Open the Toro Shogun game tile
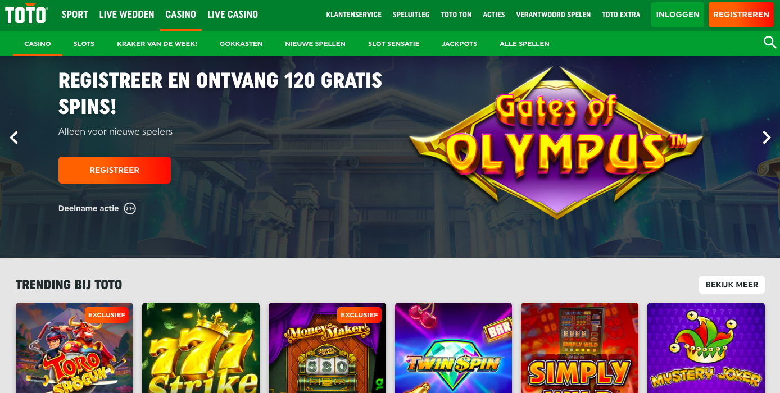This screenshot has width=780, height=393. click(x=74, y=348)
